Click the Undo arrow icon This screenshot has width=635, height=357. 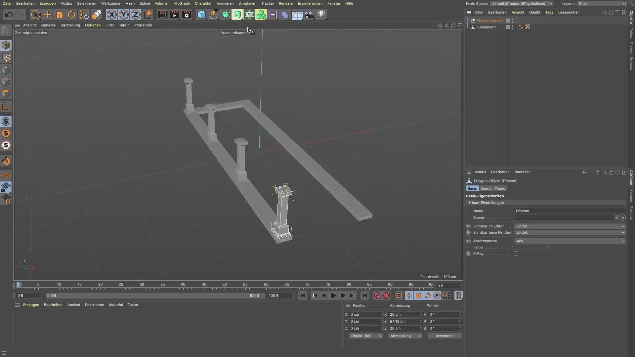coord(9,15)
